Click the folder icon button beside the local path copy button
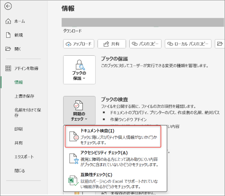The height and width of the screenshot is (196, 225). pos(220,44)
